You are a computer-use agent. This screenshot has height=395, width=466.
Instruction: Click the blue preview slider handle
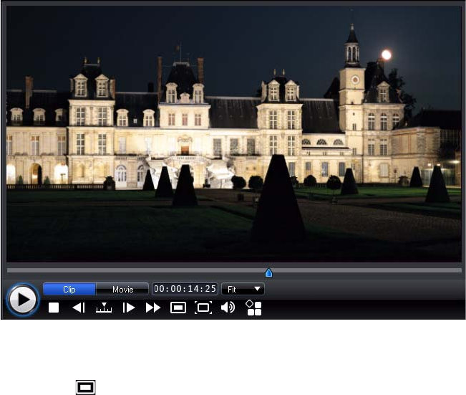click(x=268, y=272)
